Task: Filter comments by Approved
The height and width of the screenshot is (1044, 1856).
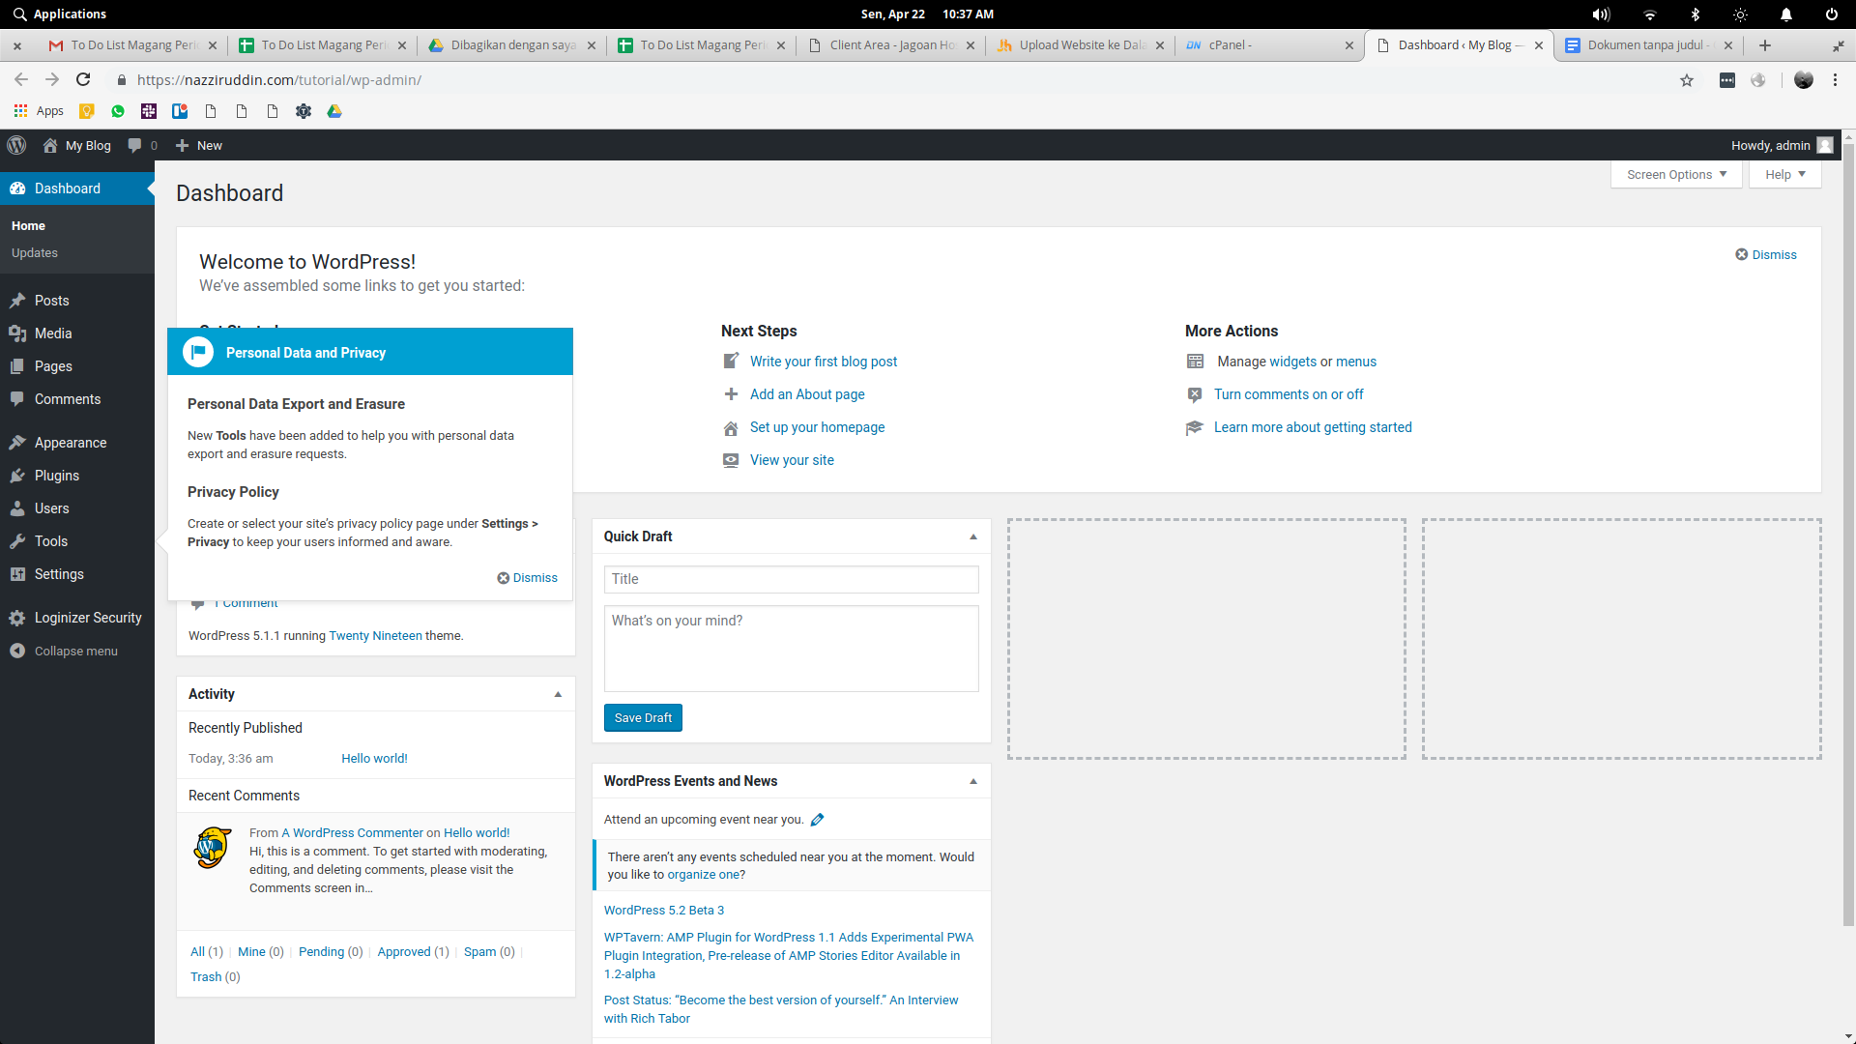Action: [x=403, y=952]
